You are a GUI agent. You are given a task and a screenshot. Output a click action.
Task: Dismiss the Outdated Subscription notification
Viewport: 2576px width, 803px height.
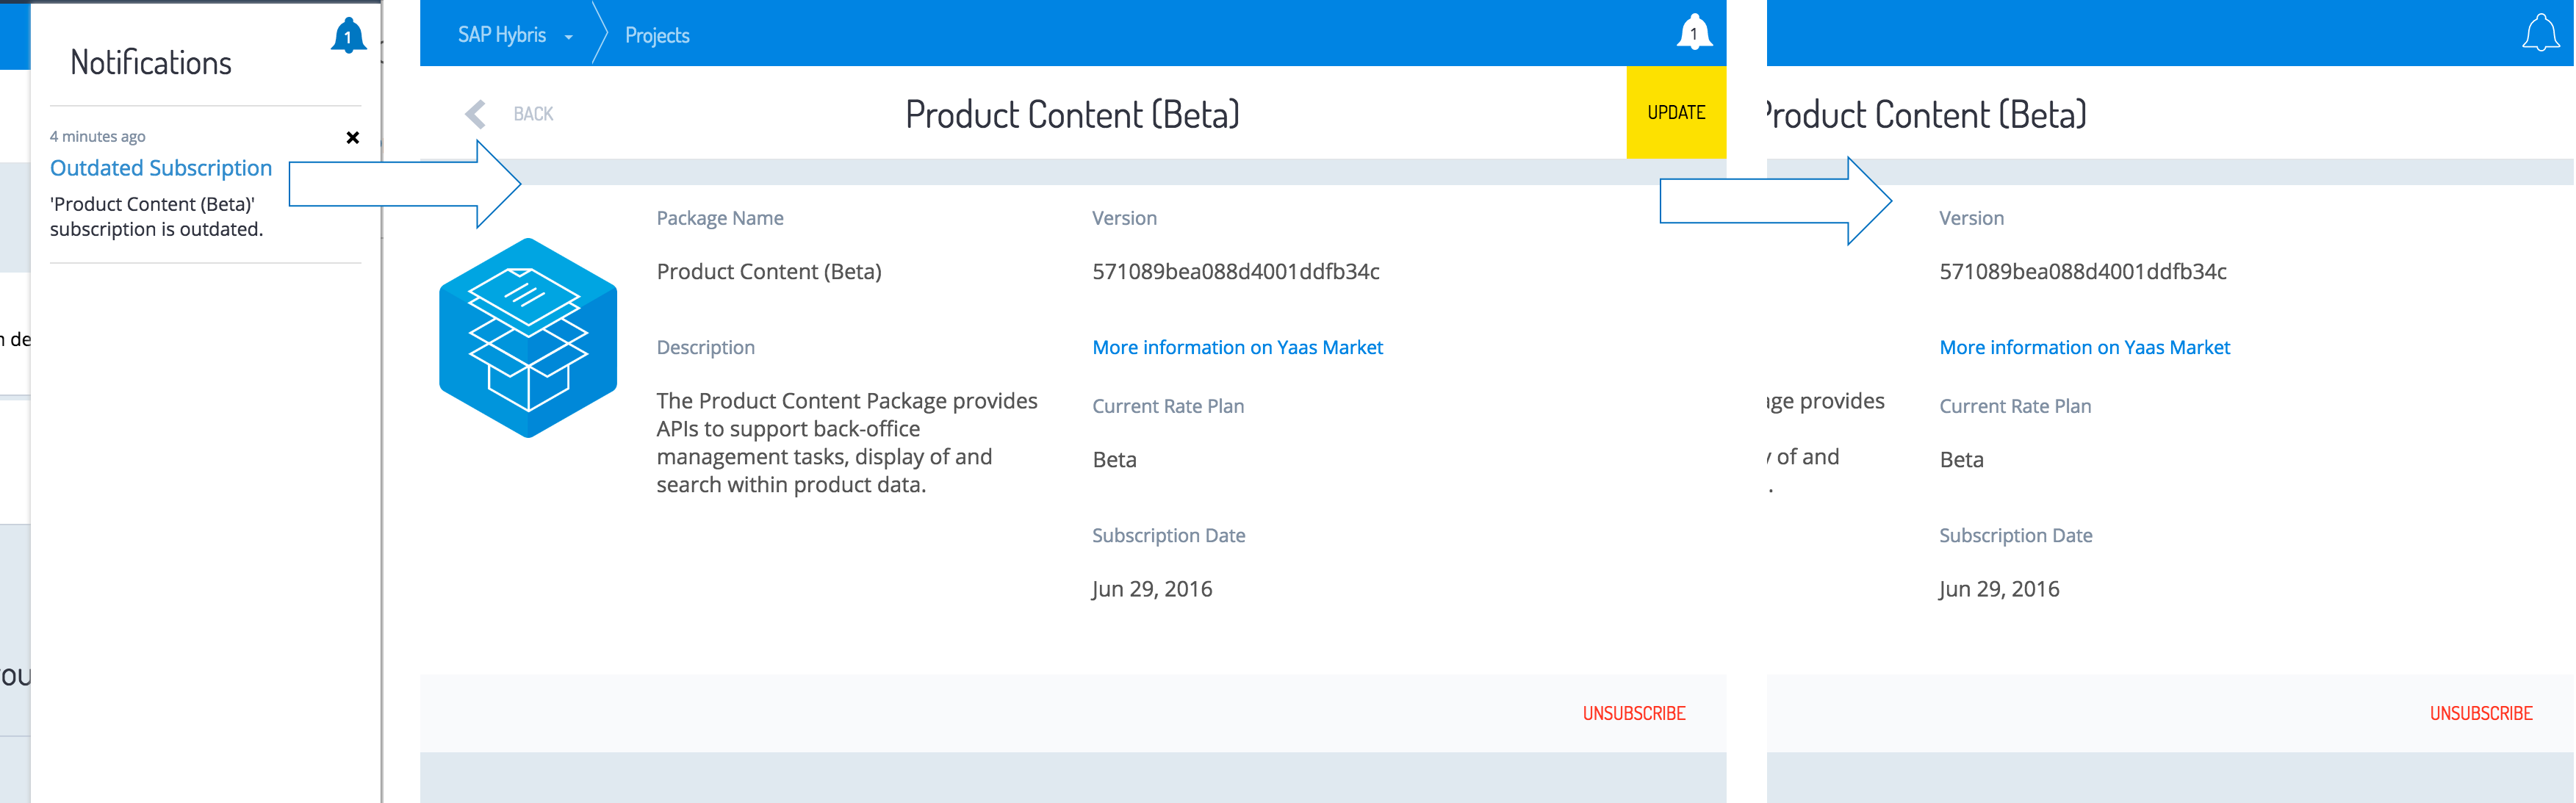[352, 138]
